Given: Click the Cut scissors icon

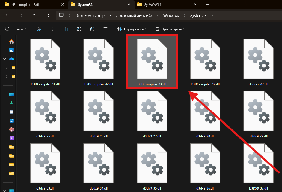Looking at the screenshot, I should point(39,29).
